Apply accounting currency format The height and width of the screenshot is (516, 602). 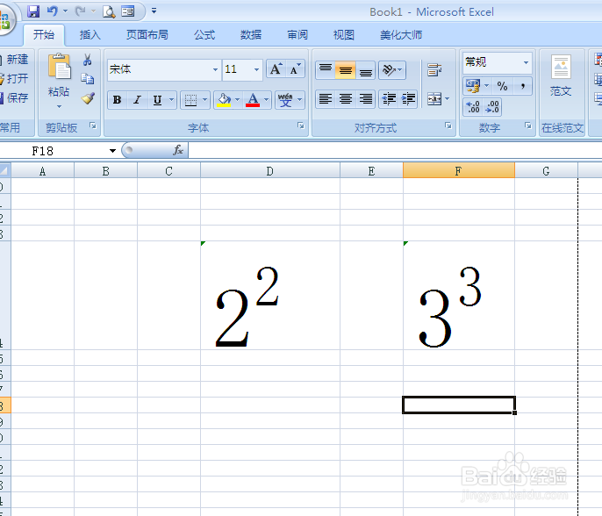[473, 86]
